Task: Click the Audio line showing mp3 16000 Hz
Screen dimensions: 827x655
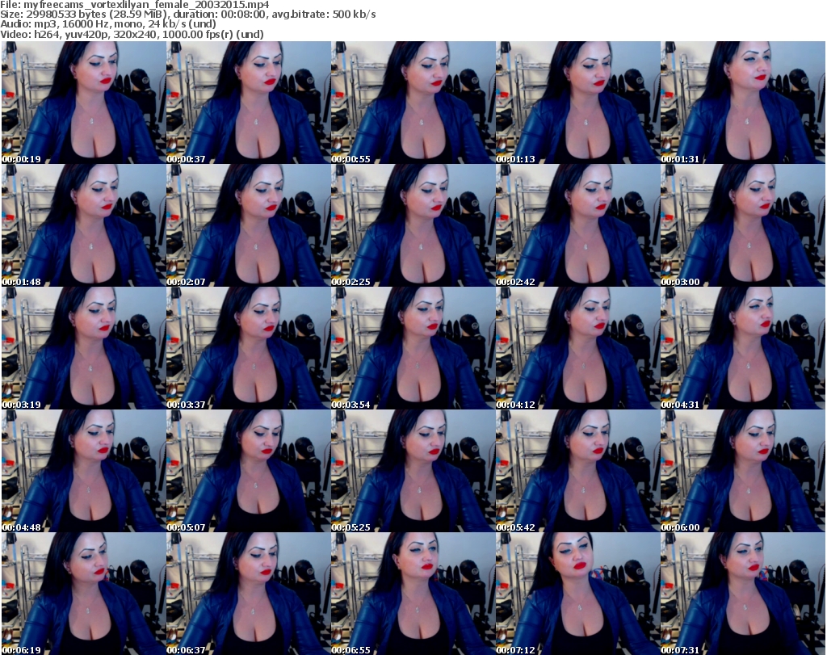Action: pos(107,24)
